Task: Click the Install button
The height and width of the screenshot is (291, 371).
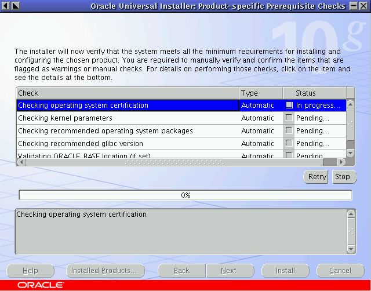Action: 285,271
